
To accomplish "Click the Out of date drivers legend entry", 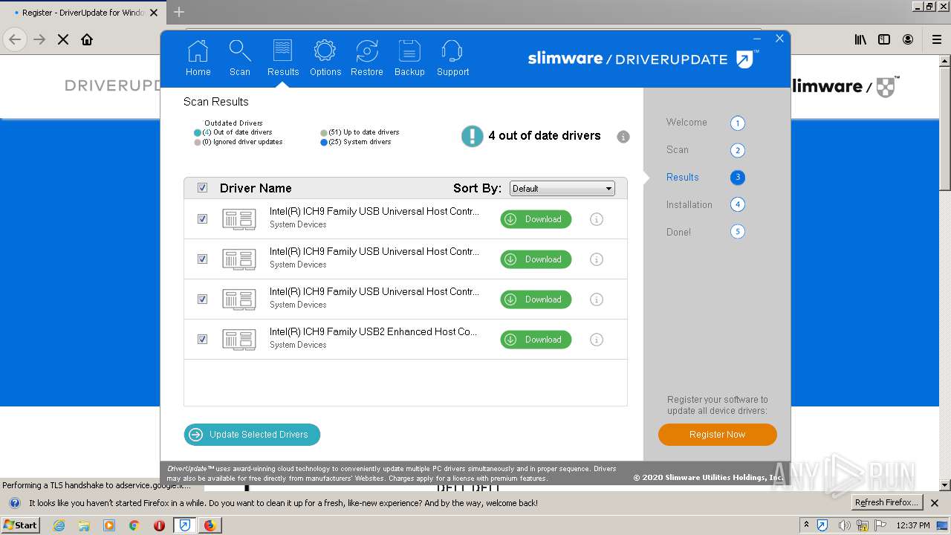I will pyautogui.click(x=233, y=132).
